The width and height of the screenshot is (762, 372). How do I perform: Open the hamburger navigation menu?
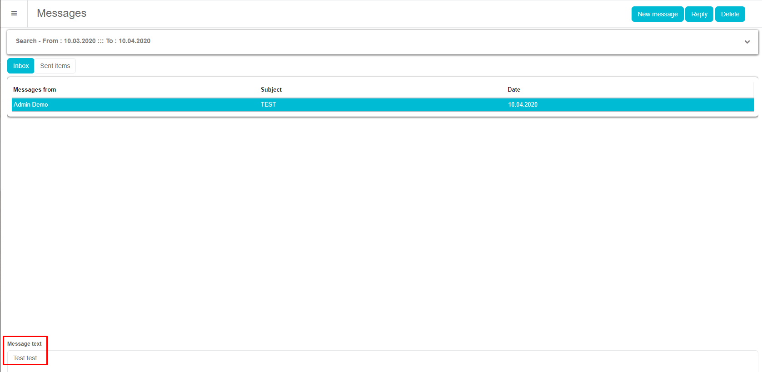pos(14,14)
